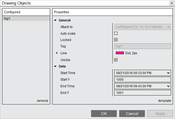Select tag1 in Configured list
Image resolution: width=175 pixels, height=119 pixels.
click(26, 19)
